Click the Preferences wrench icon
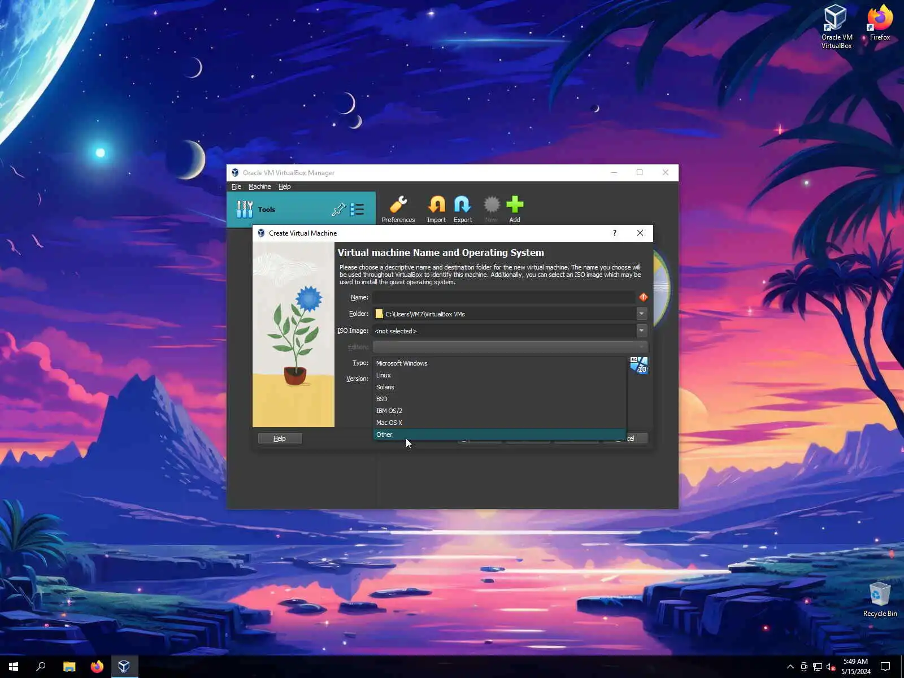Screen dimensions: 904x678 pyautogui.click(x=398, y=205)
